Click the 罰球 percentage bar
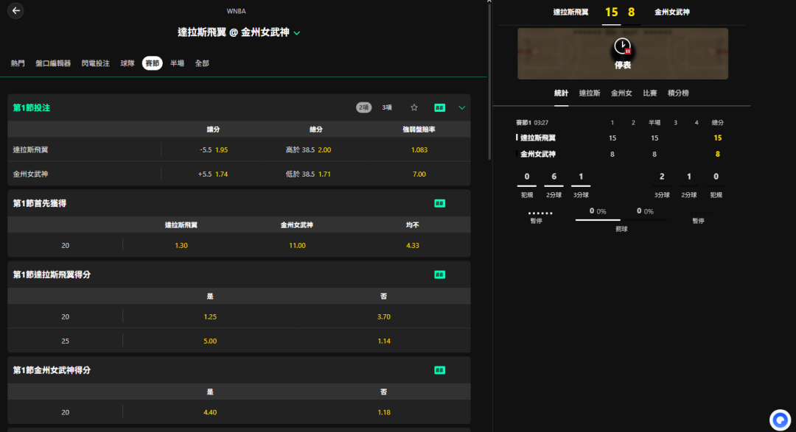The height and width of the screenshot is (432, 796). pyautogui.click(x=621, y=220)
